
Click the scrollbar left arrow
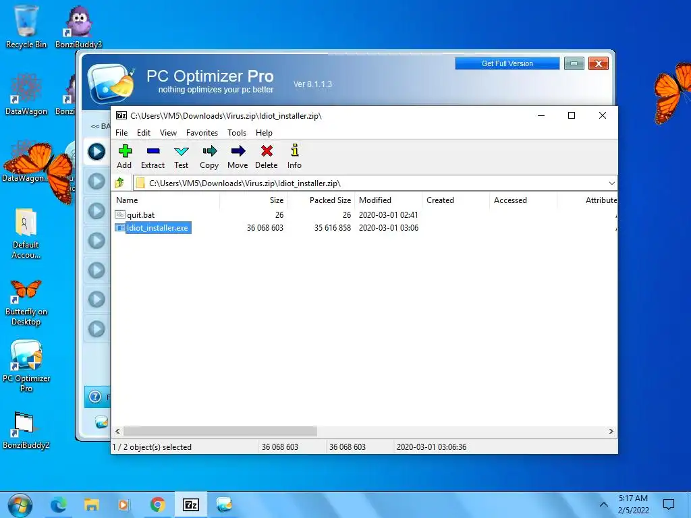tap(117, 431)
